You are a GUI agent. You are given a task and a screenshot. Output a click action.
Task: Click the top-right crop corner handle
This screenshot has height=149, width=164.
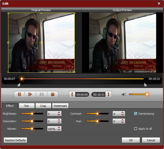(74, 13)
